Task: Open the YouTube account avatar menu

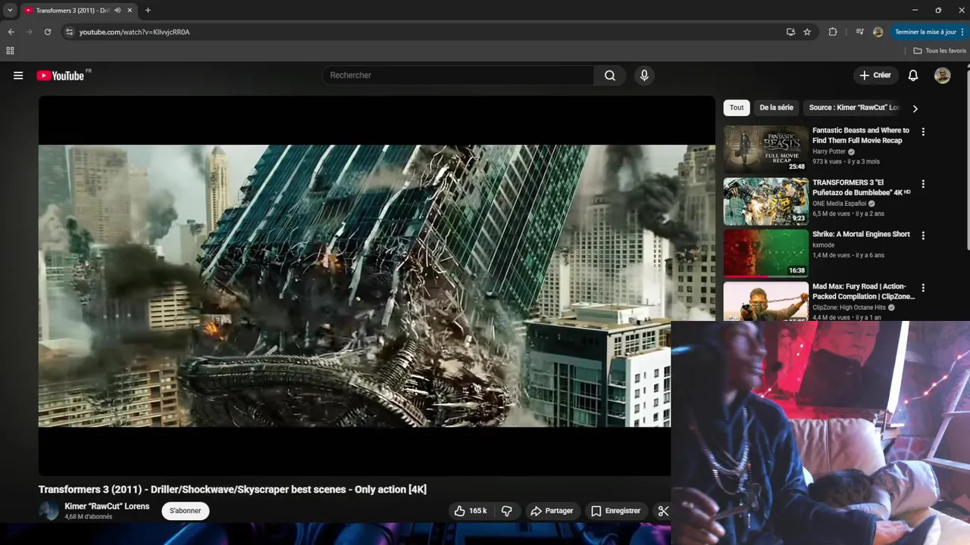Action: [942, 76]
